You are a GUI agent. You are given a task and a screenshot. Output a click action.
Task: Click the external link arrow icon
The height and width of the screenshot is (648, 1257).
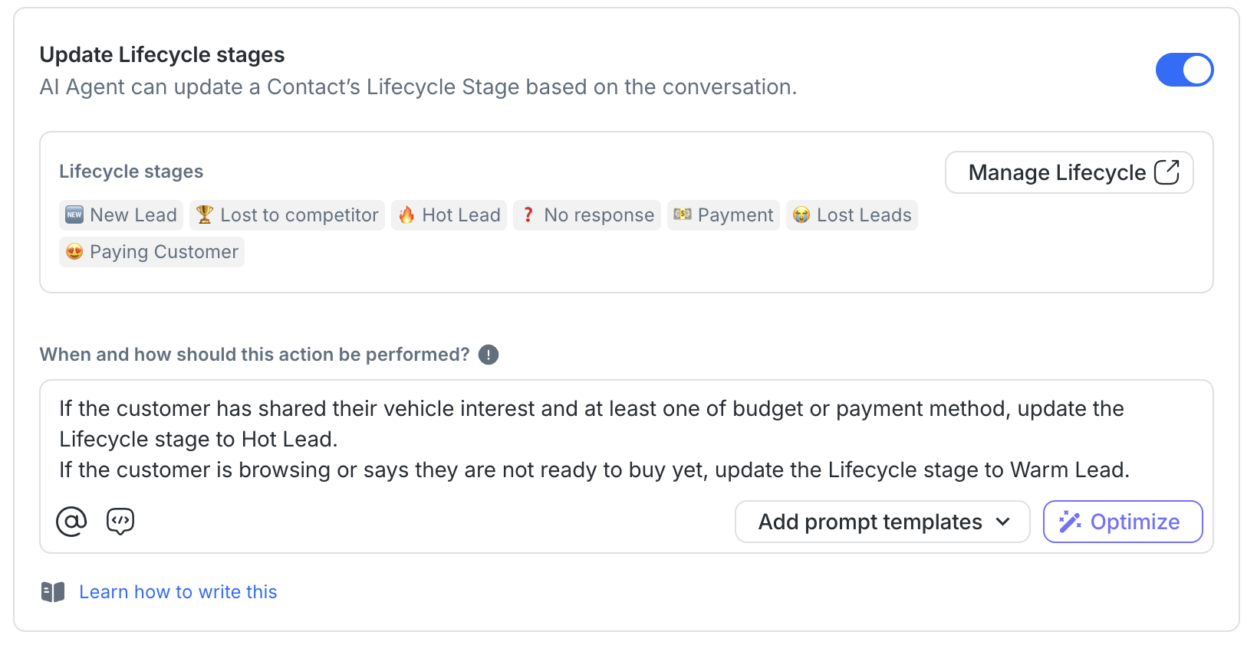(x=1167, y=172)
